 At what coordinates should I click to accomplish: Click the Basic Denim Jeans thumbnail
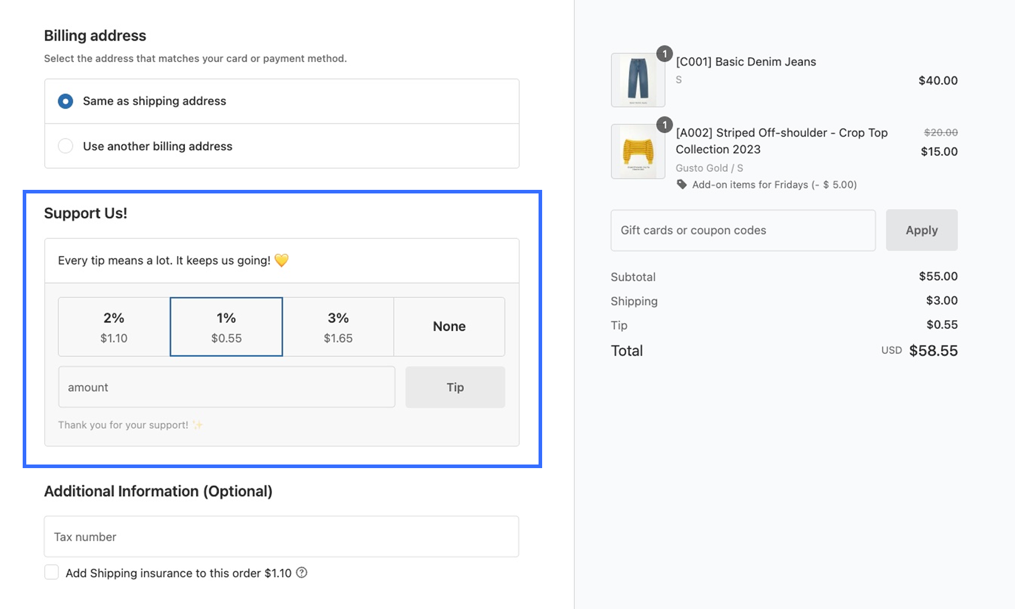pyautogui.click(x=638, y=80)
